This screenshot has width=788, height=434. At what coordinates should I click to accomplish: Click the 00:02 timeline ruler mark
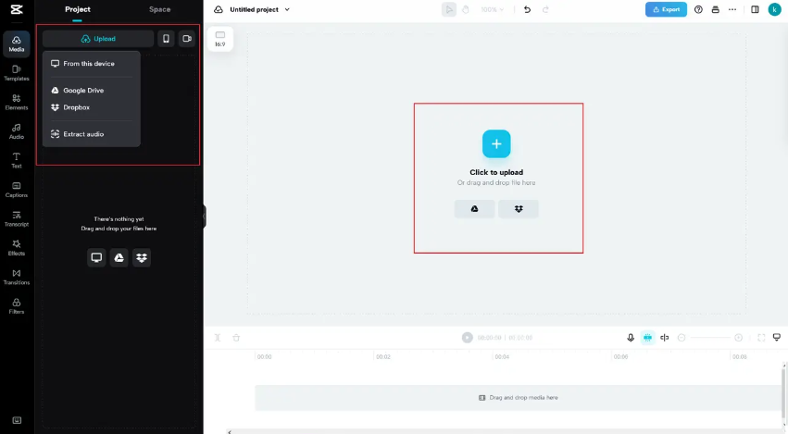coord(383,356)
